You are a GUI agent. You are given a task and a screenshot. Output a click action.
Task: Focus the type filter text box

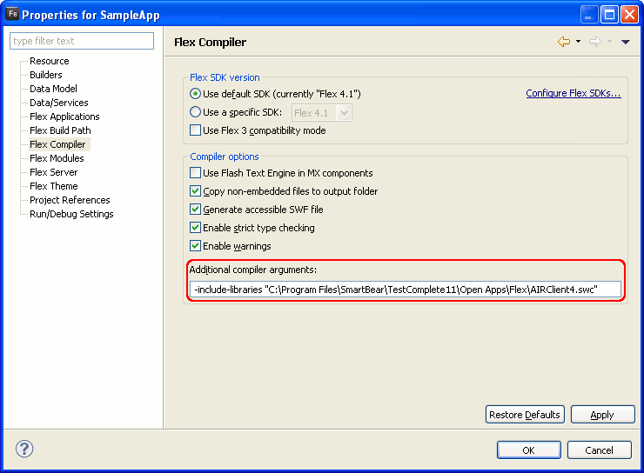[82, 41]
